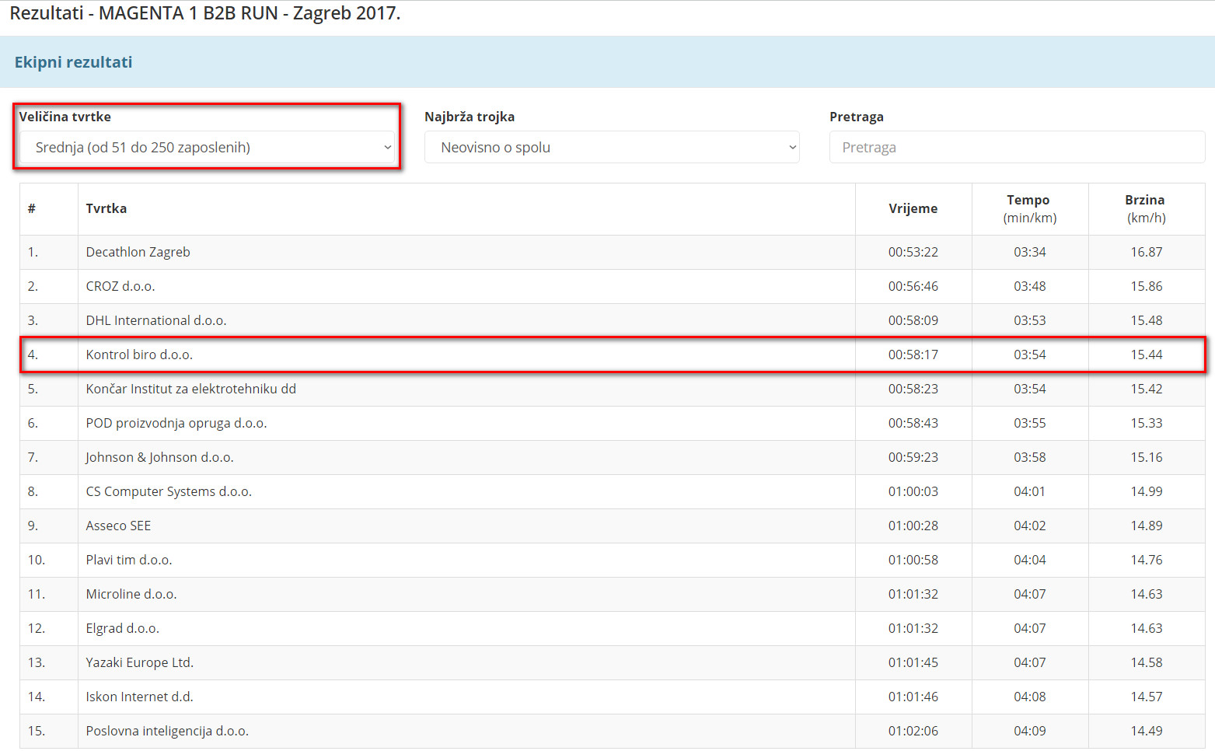The width and height of the screenshot is (1215, 751).
Task: Select Elgrad d.o.o. entry
Action: tap(123, 628)
